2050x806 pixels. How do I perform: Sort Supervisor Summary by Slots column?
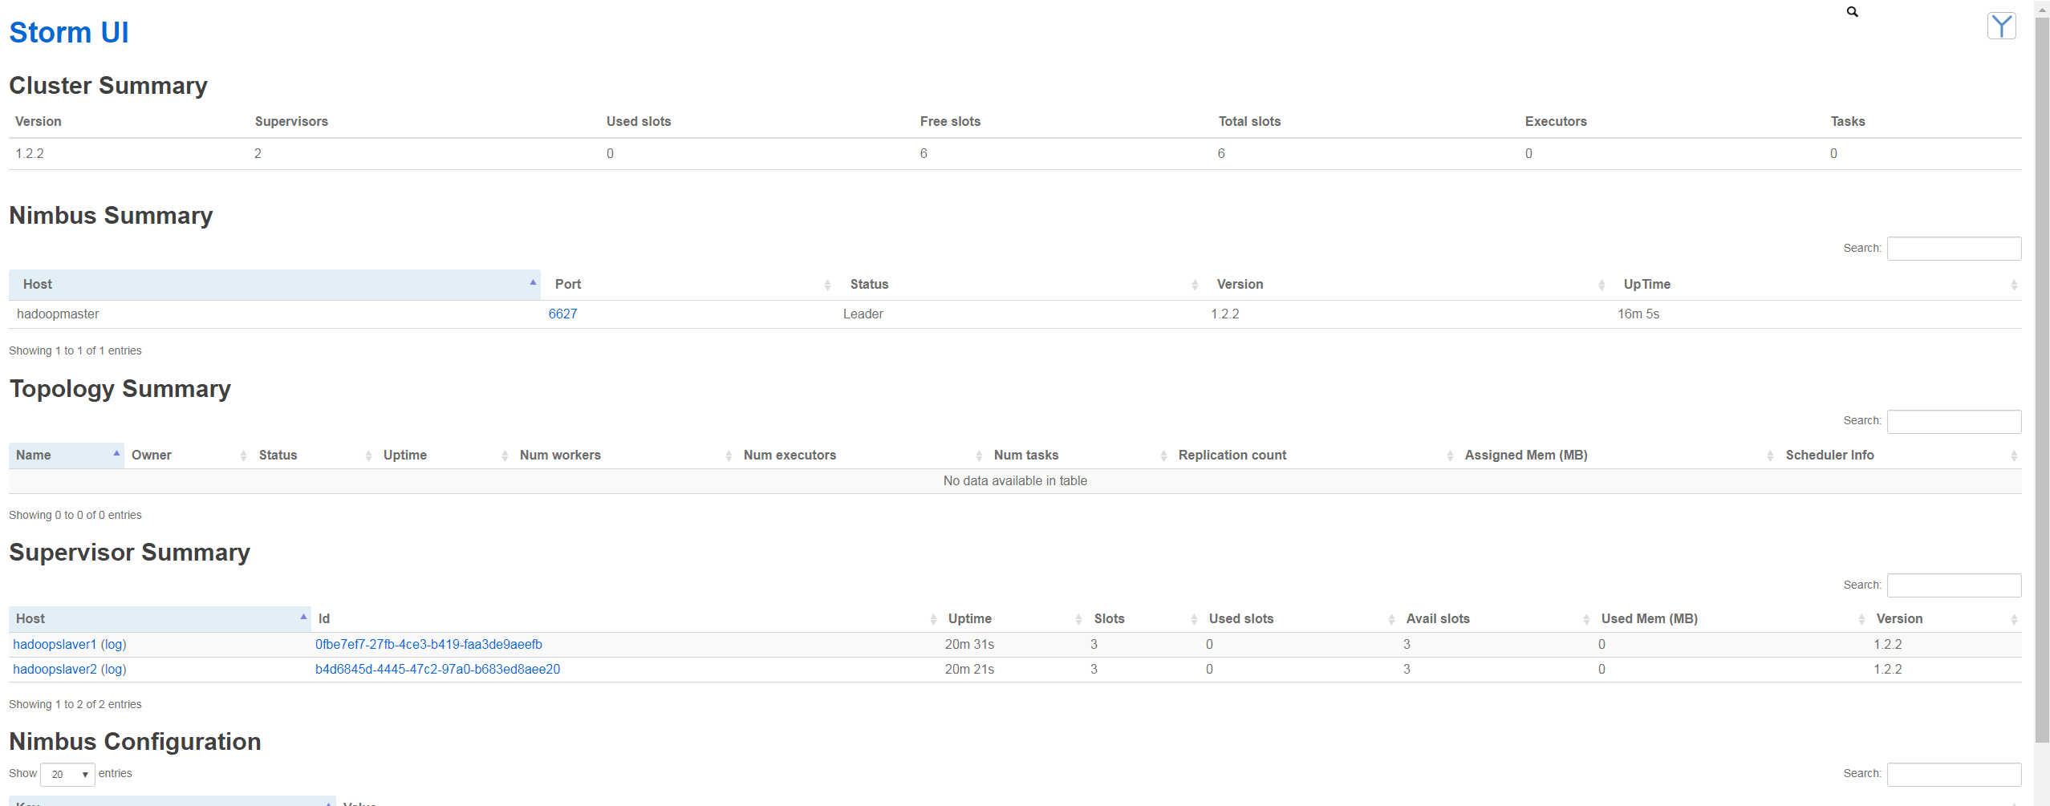(x=1144, y=619)
